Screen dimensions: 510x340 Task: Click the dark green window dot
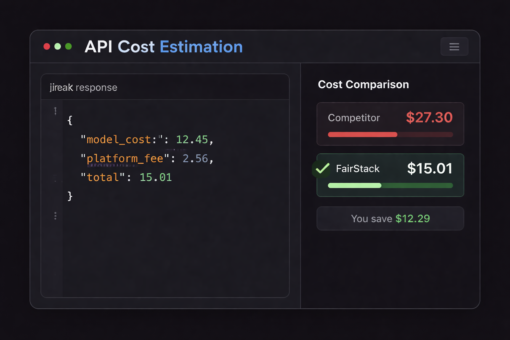(x=68, y=46)
